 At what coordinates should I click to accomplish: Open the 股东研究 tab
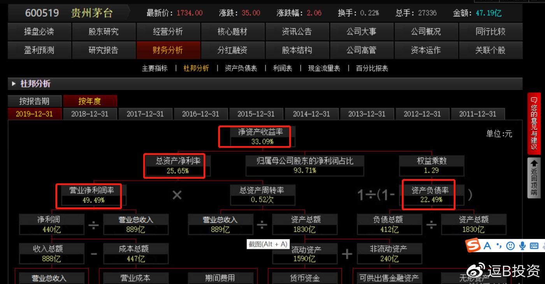click(104, 31)
